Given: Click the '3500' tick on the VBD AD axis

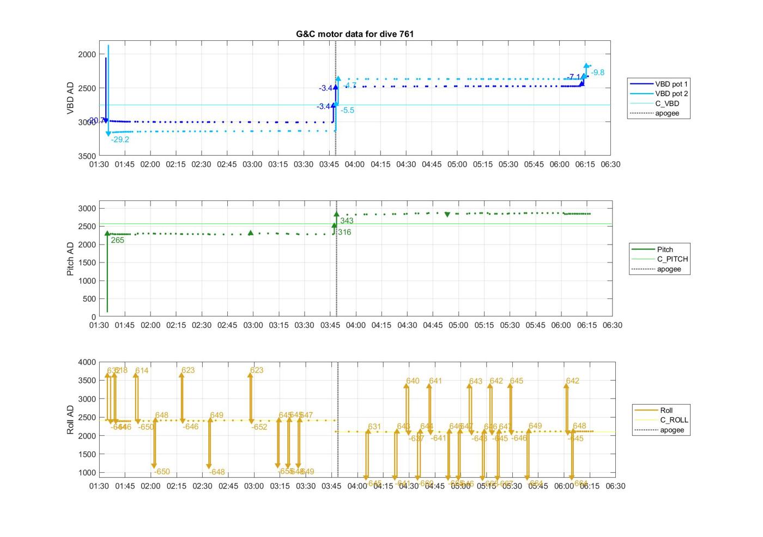Looking at the screenshot, I should click(x=87, y=156).
